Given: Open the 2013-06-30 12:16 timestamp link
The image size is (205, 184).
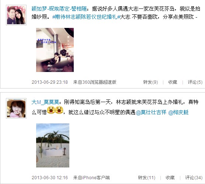Looking at the screenshot, I should click(x=50, y=178).
